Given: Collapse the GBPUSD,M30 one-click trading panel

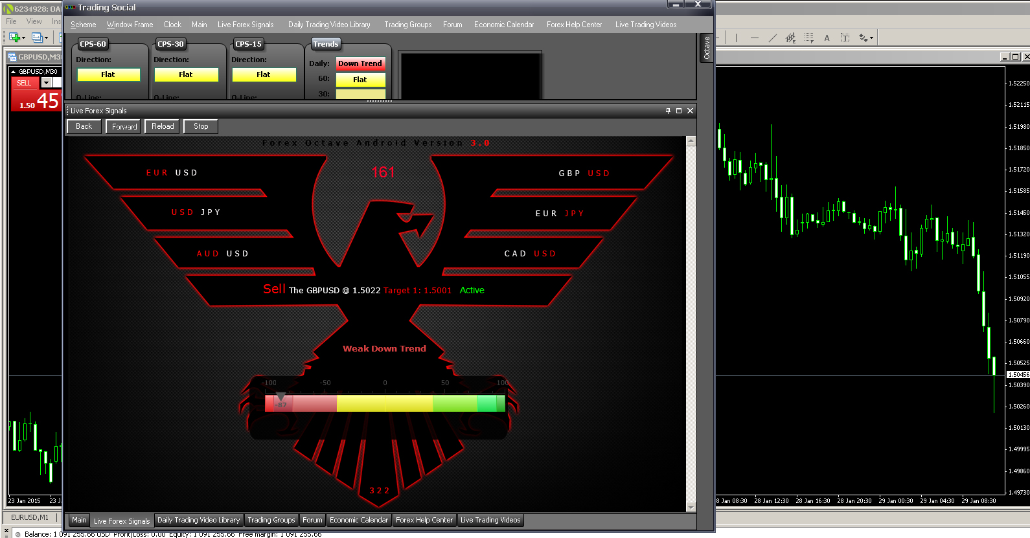Looking at the screenshot, I should (14, 72).
